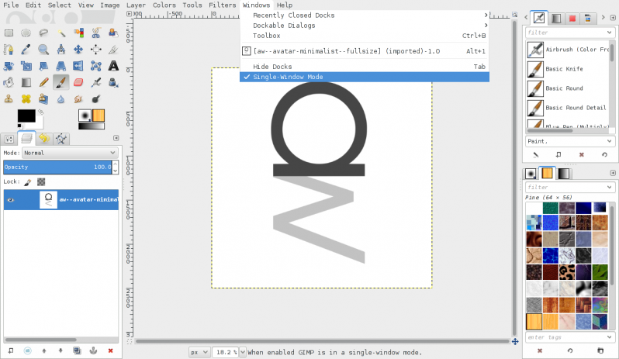This screenshot has width=619, height=359.
Task: Select the Heal tool
Action: point(26,99)
